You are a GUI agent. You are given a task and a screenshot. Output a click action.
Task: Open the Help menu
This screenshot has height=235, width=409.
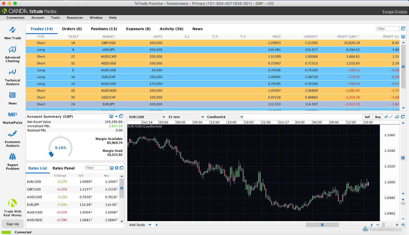[113, 18]
